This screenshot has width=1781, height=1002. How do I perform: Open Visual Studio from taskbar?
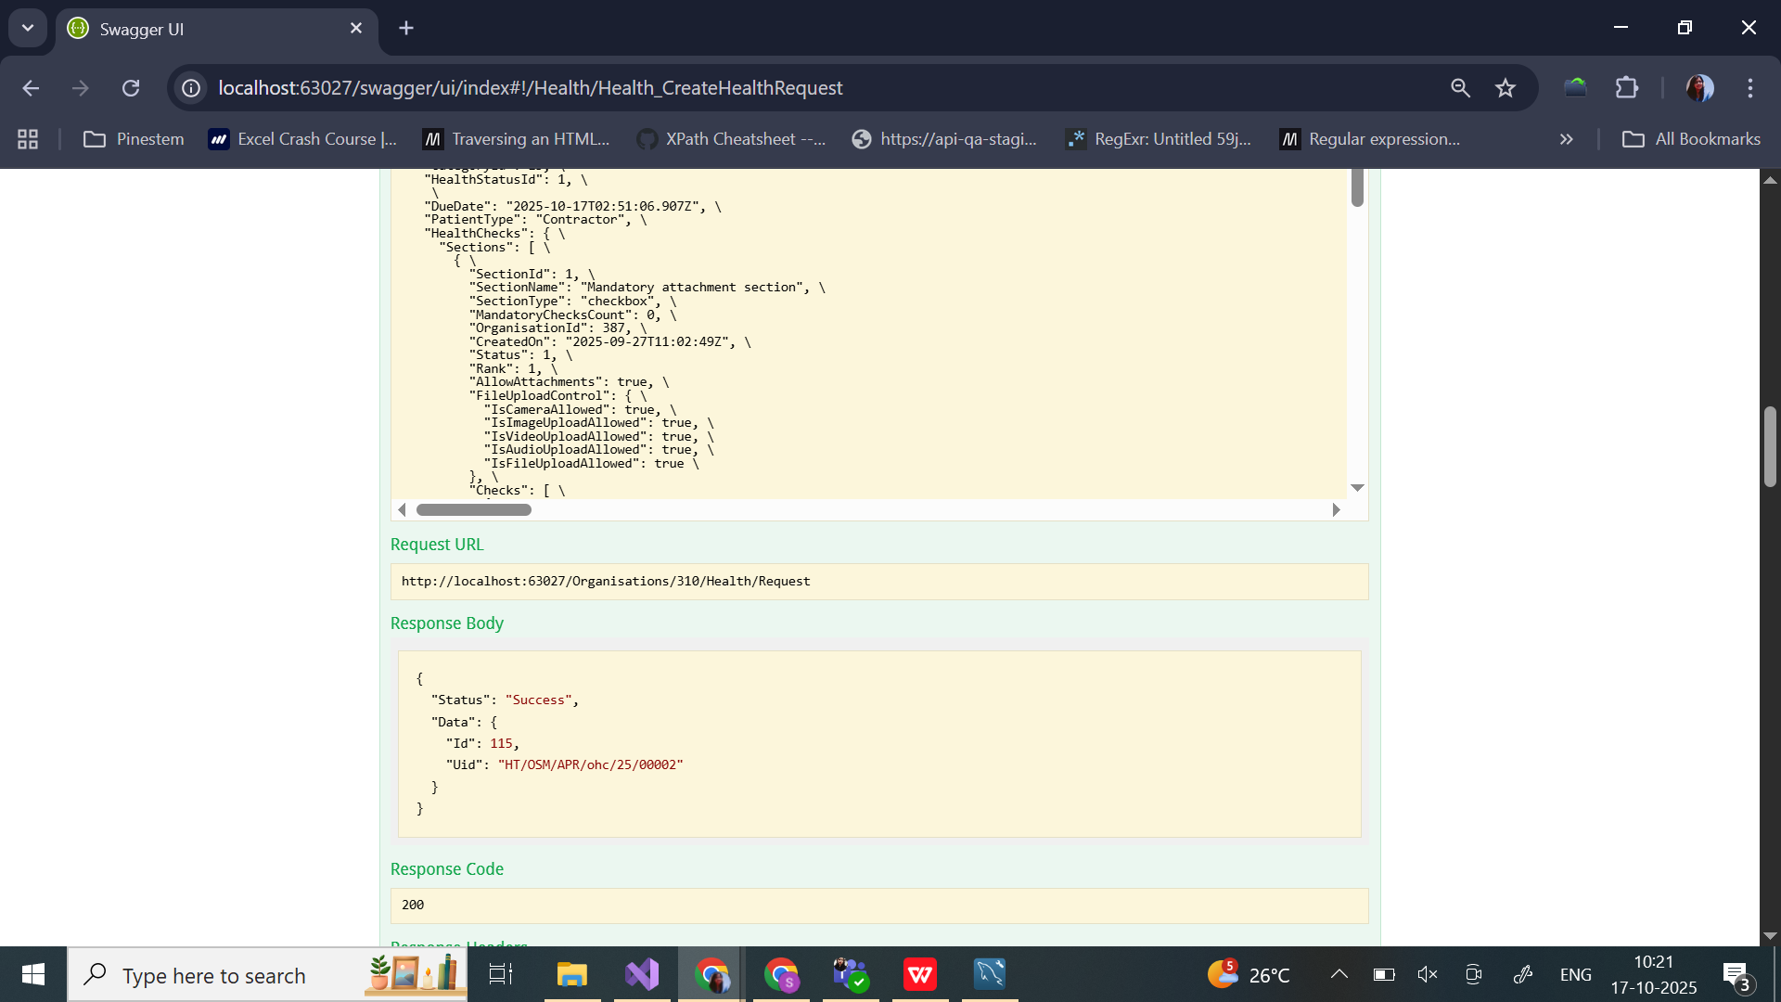click(642, 974)
